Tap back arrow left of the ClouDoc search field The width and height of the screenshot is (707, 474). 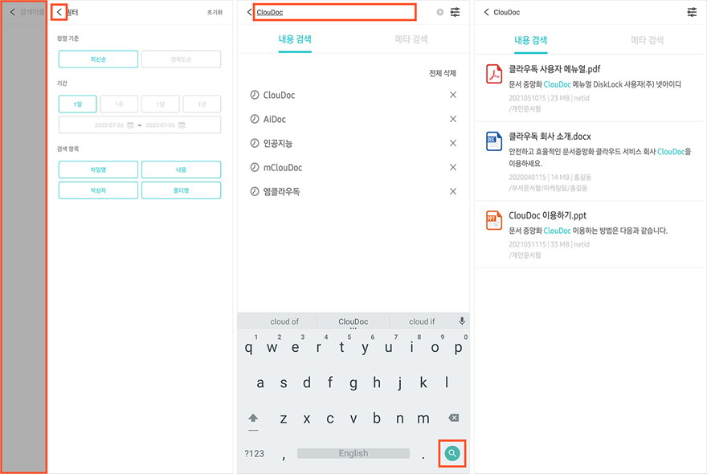(249, 12)
